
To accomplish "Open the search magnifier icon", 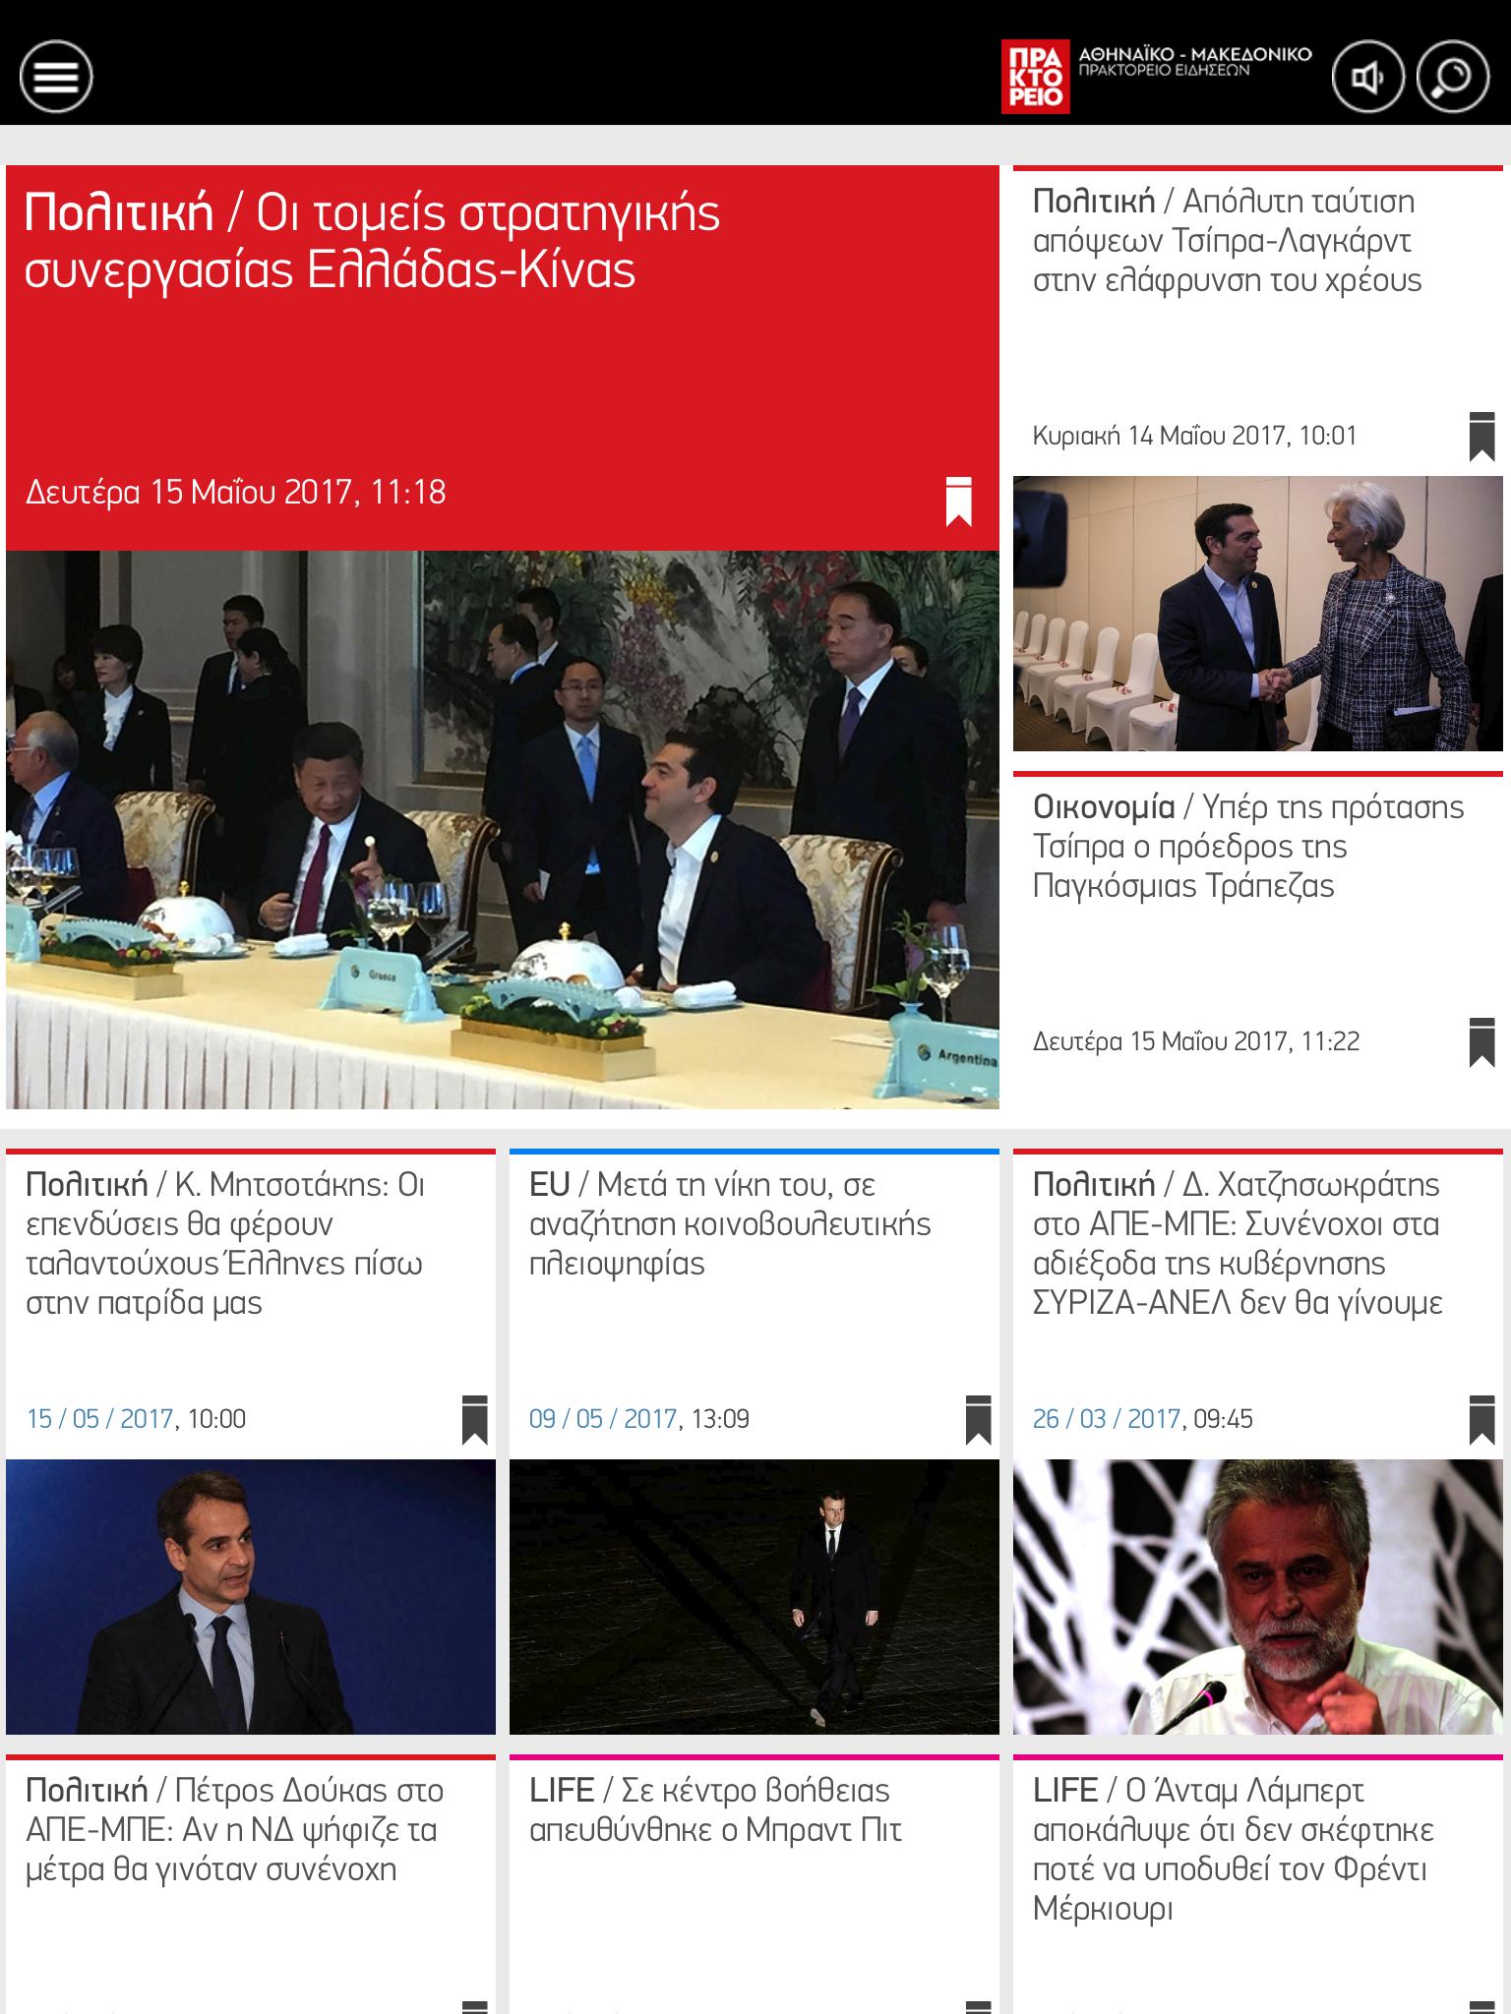I will pyautogui.click(x=1452, y=77).
